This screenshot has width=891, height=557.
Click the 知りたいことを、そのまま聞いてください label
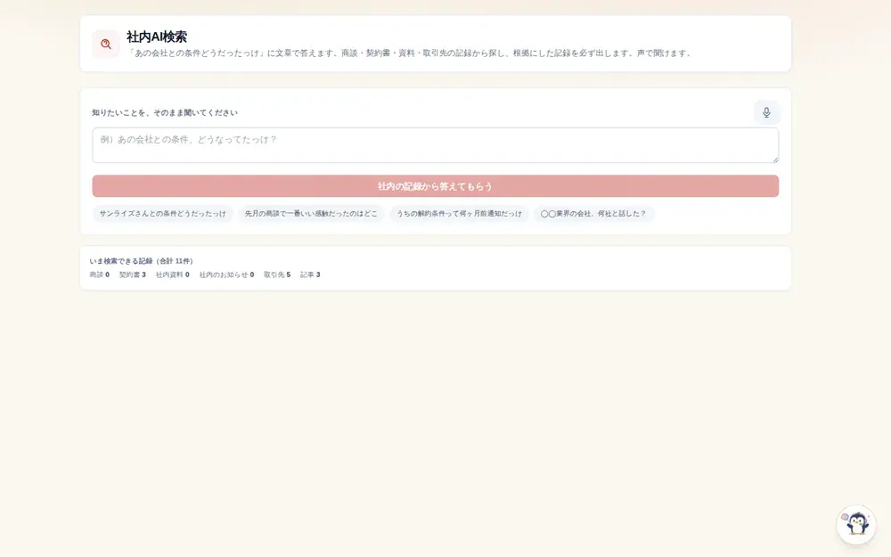(x=165, y=112)
